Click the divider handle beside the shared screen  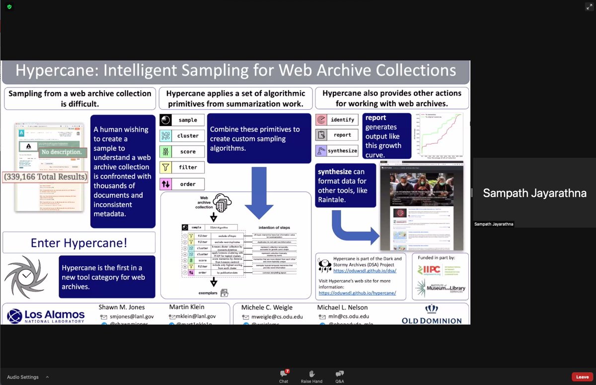(471, 193)
